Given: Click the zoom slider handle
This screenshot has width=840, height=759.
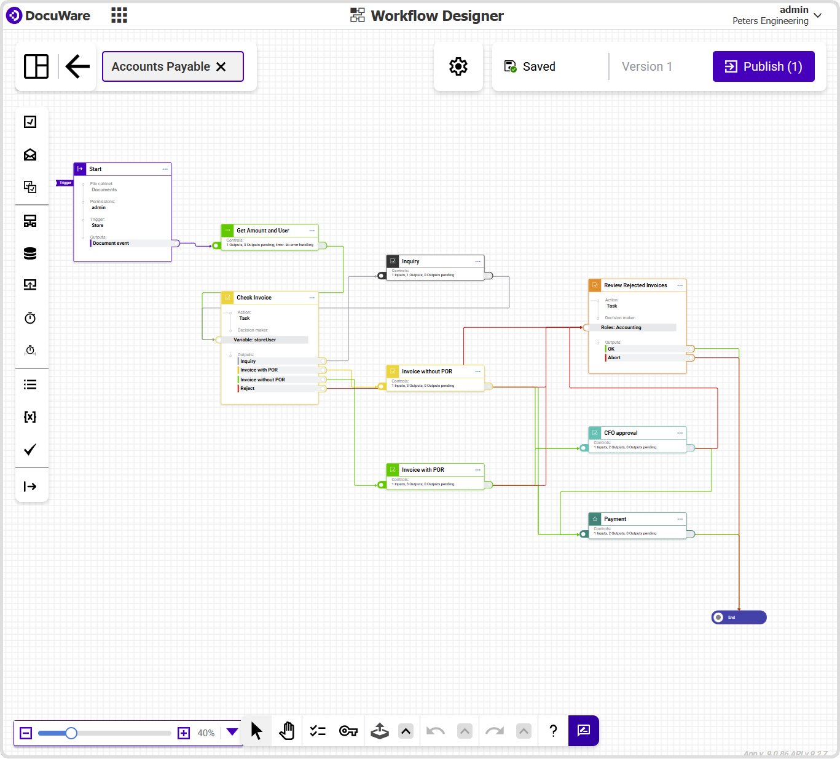Looking at the screenshot, I should 71,733.
